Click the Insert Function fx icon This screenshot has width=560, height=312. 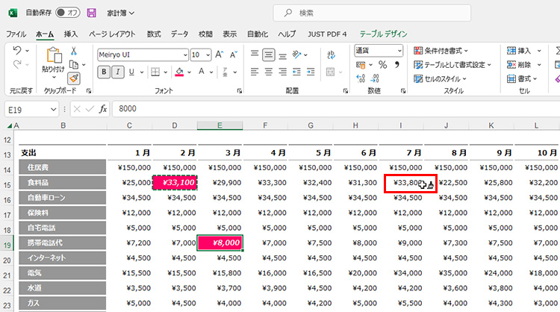(x=103, y=108)
